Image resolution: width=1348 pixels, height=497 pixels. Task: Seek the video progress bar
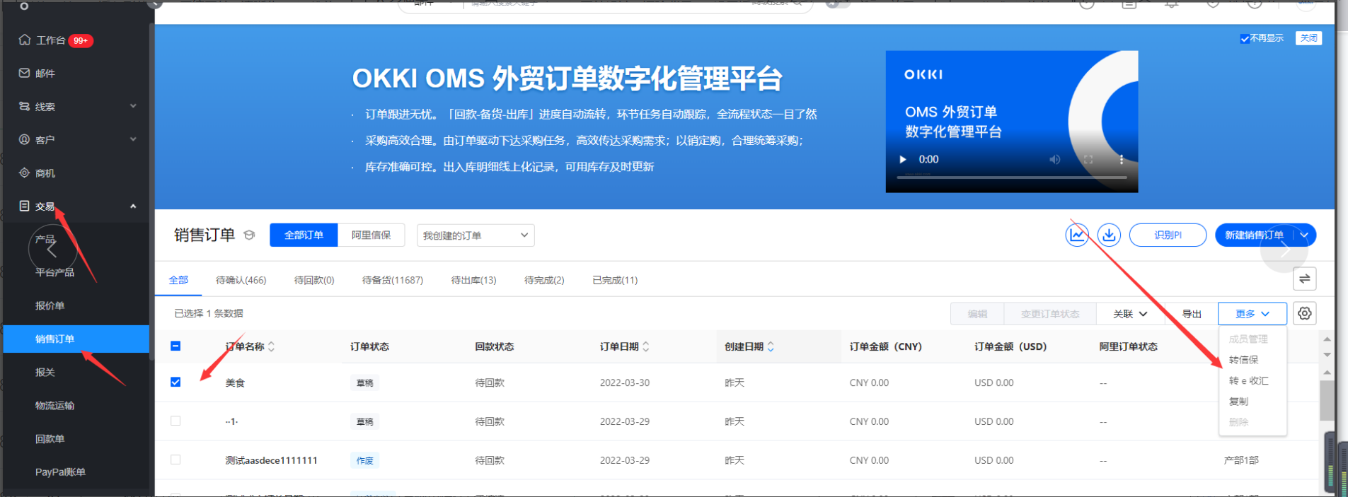click(1012, 177)
